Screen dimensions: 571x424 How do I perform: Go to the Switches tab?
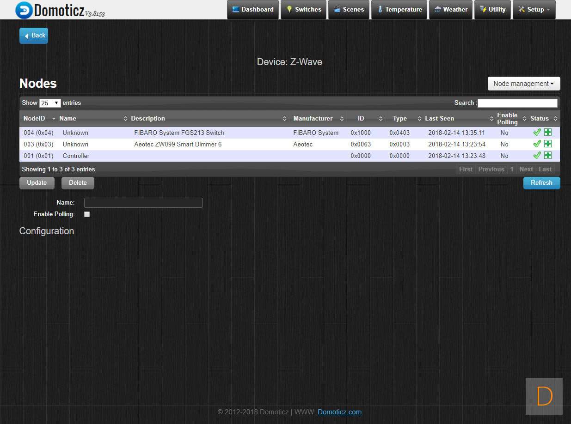pyautogui.click(x=303, y=10)
